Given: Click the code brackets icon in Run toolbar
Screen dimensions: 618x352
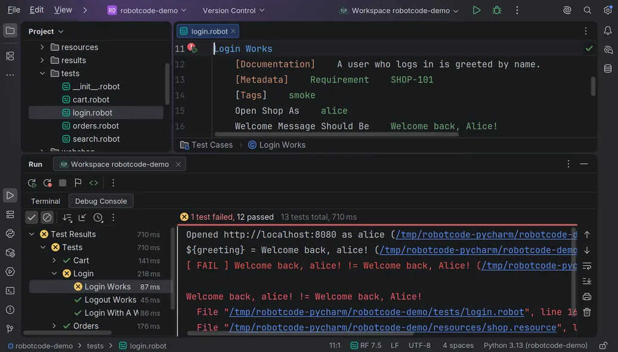Looking at the screenshot, I should (x=94, y=183).
